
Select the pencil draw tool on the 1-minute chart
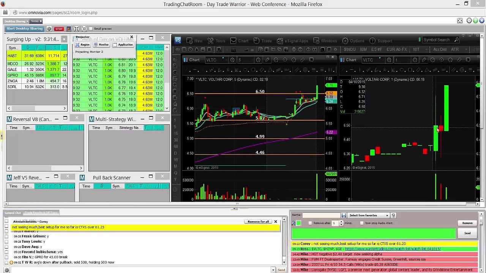[423, 60]
